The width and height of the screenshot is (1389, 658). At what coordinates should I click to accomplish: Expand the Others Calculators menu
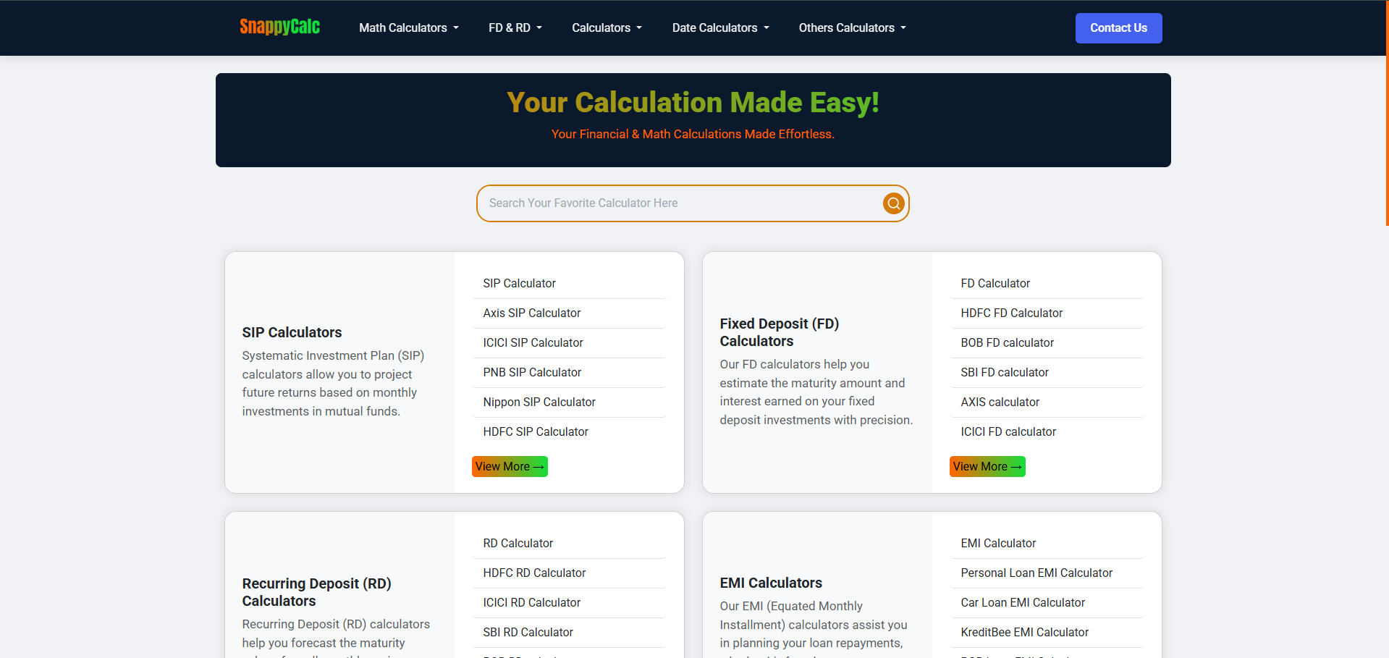coord(852,28)
